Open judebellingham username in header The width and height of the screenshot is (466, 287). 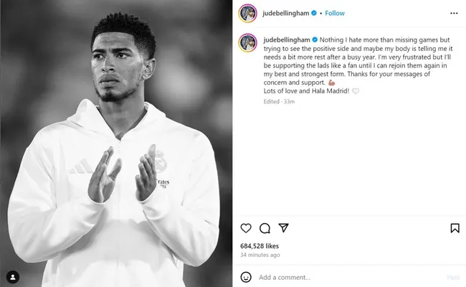[x=285, y=13]
